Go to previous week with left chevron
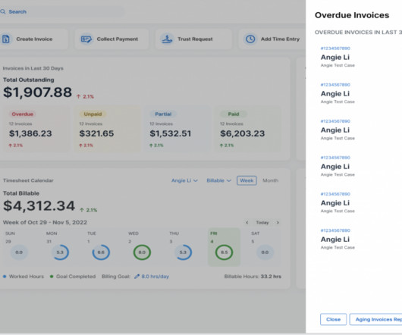This screenshot has width=402, height=335. coord(247,222)
